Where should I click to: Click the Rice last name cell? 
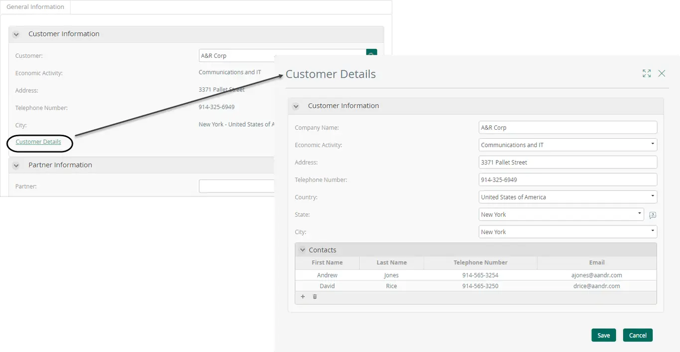[392, 286]
